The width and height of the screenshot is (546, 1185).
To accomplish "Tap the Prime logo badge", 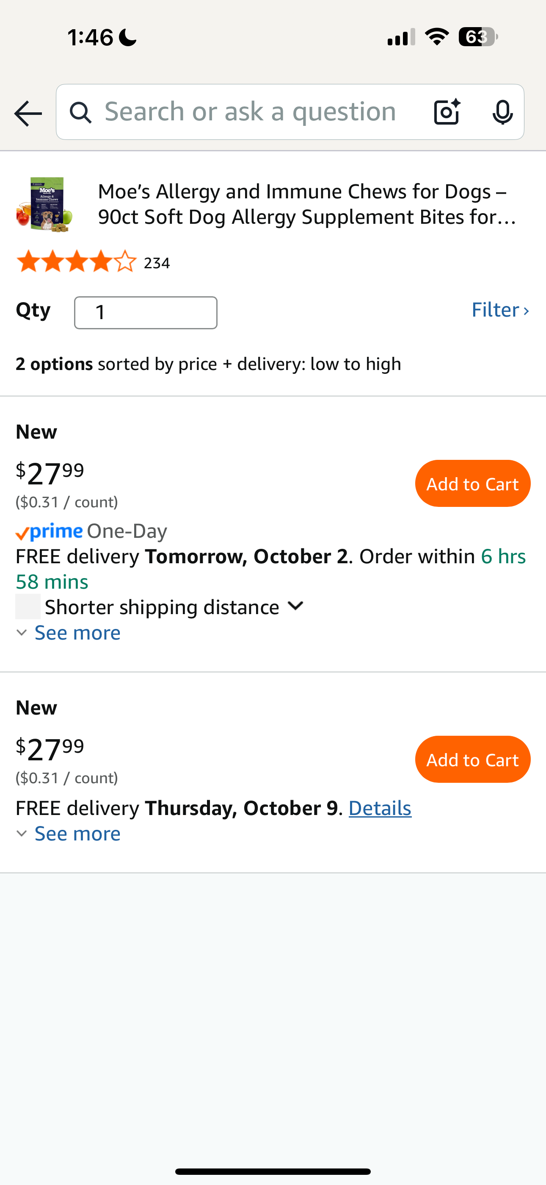I will [x=49, y=532].
